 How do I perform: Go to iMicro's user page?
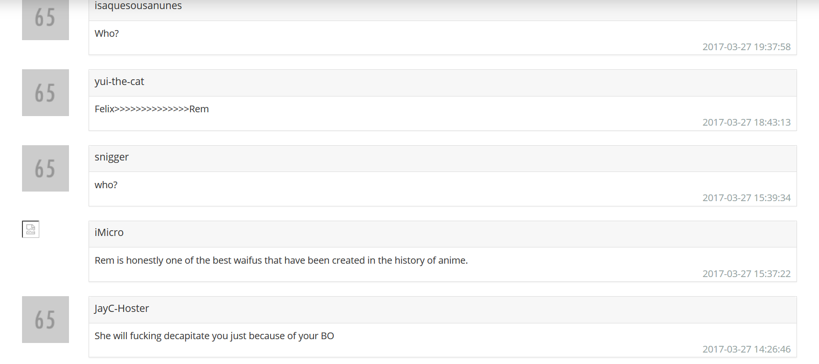coord(109,233)
